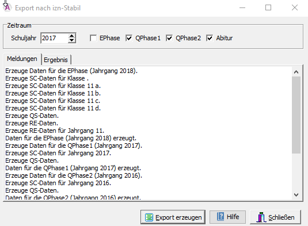The height and width of the screenshot is (226, 308).
Task: Close the Export nach izn-Stabil window
Action: (x=294, y=8)
